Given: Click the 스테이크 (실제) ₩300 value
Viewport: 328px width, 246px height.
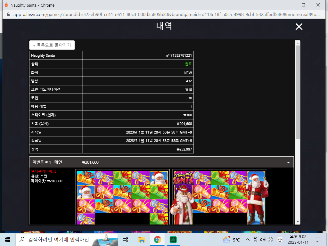Looking at the screenshot, I should [188, 115].
